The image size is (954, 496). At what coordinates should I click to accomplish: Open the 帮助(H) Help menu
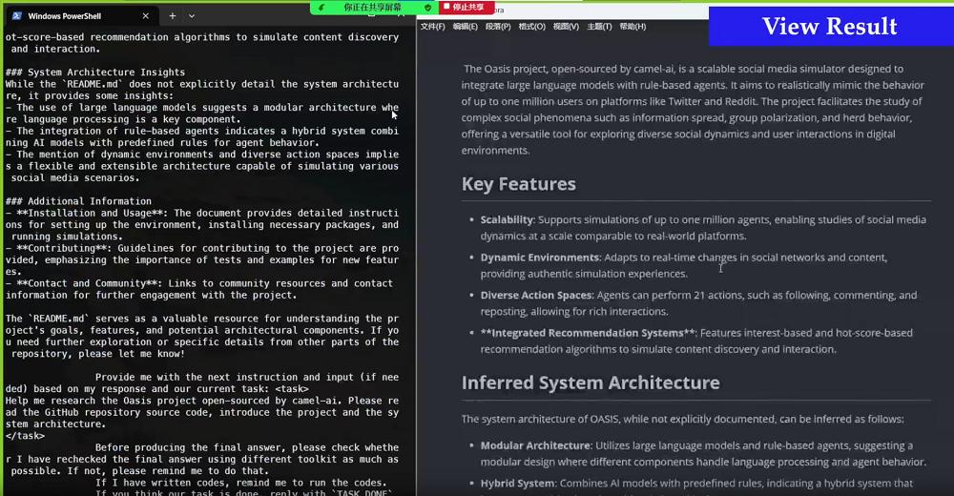point(633,27)
